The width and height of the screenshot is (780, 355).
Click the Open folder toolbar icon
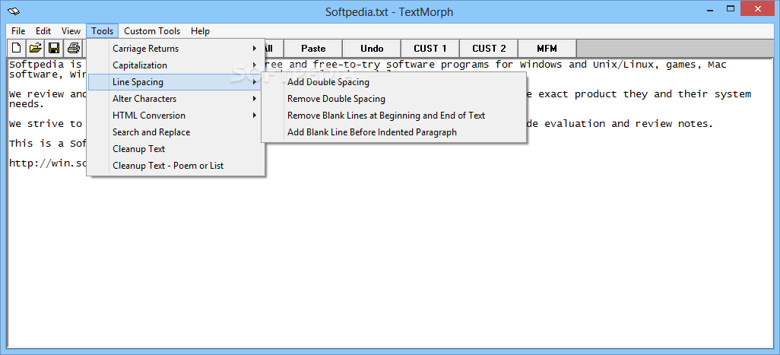click(x=35, y=48)
